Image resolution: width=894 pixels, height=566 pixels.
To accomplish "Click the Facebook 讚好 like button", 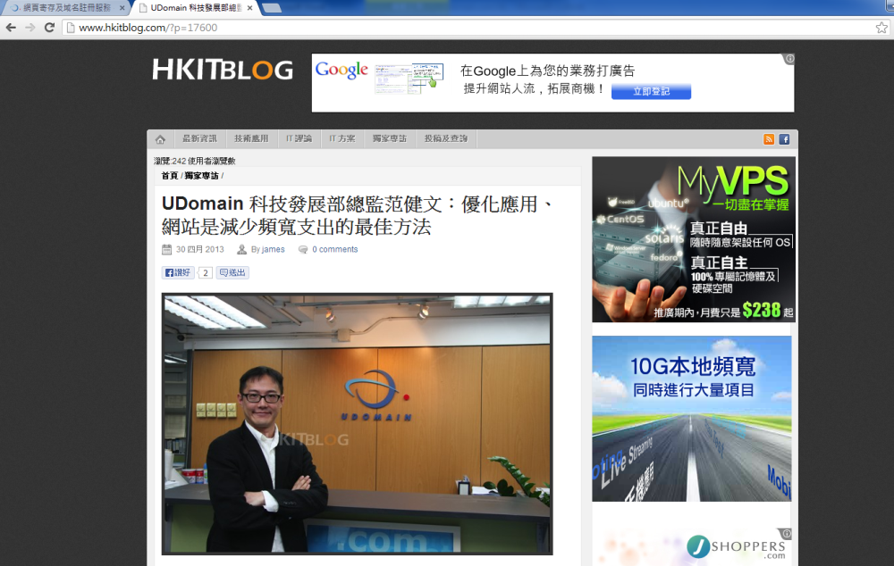I will (x=178, y=273).
